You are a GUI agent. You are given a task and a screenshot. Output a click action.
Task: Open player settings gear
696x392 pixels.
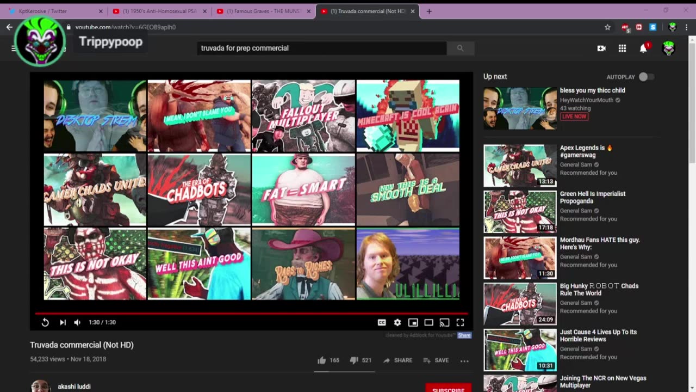pyautogui.click(x=397, y=322)
